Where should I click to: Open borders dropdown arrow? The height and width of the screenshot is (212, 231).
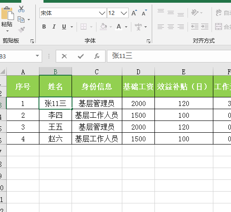point(91,27)
